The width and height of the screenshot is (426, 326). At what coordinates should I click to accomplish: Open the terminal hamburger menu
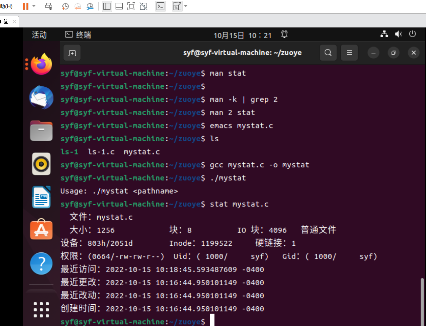pos(349,53)
